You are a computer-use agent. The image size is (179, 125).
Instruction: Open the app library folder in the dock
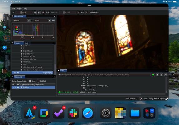click(x=150, y=113)
